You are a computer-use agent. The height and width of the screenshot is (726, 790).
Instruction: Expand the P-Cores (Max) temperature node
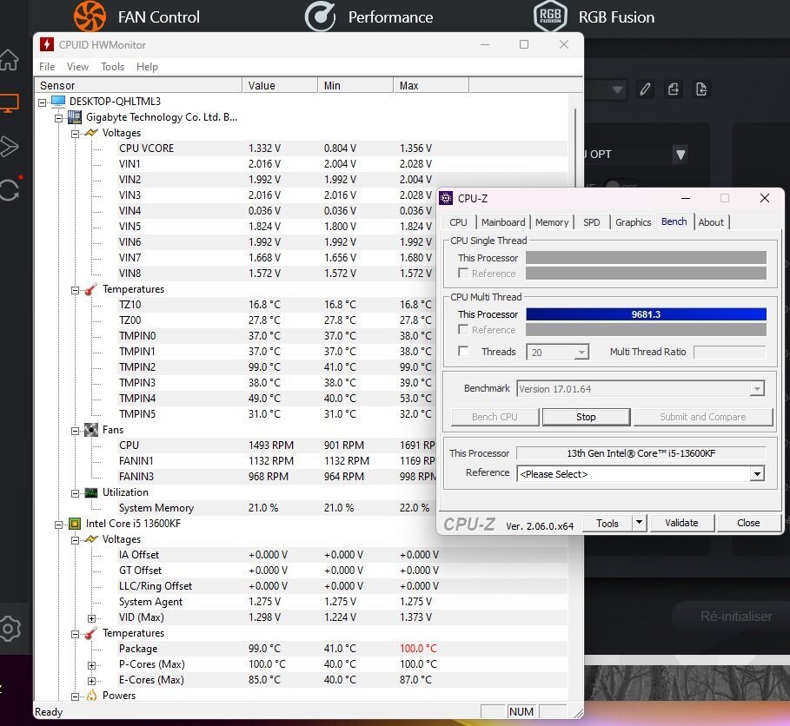pos(92,664)
